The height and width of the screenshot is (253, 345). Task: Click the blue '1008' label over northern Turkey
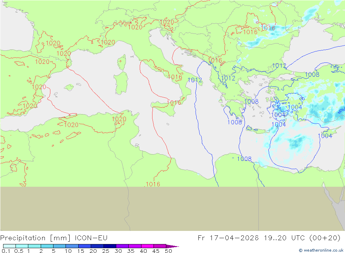312,75
